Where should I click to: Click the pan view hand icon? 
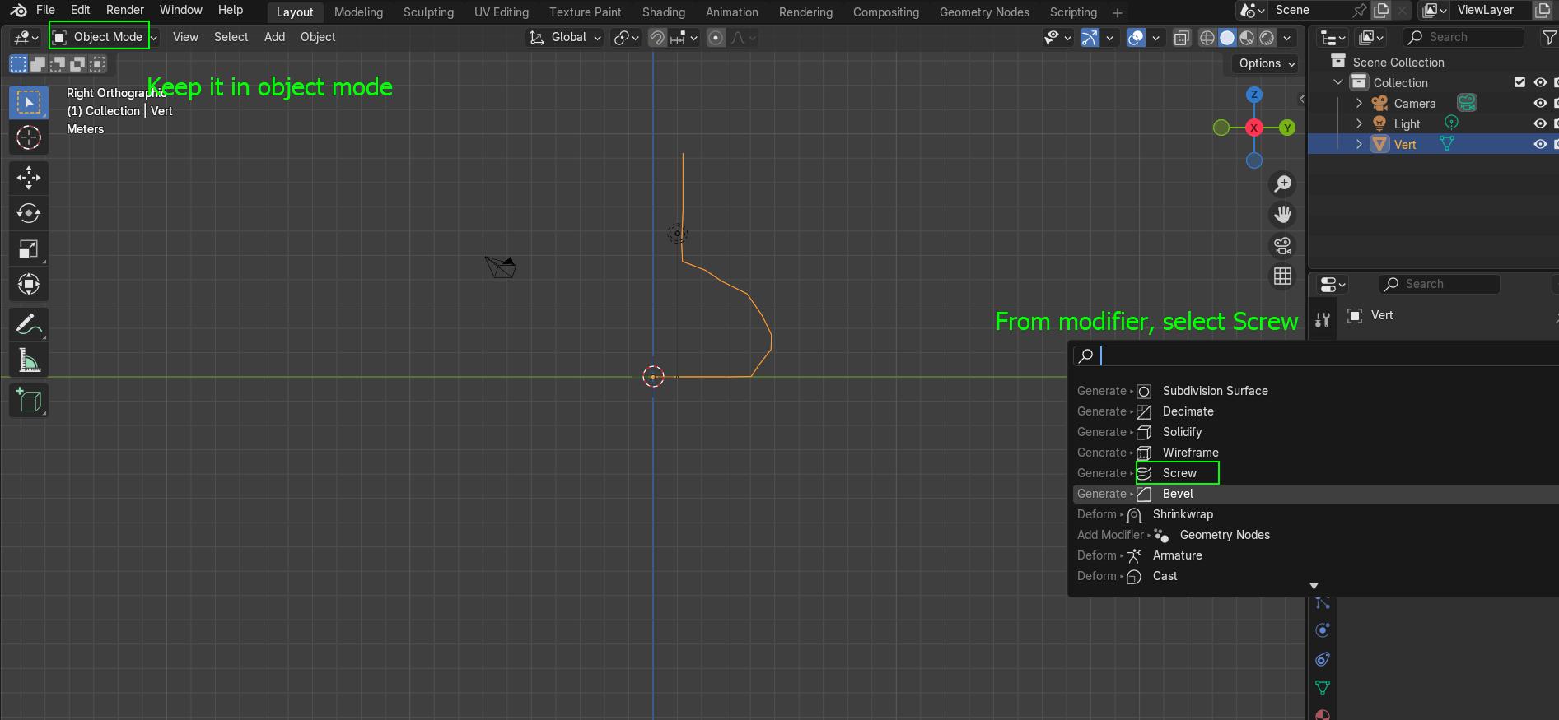point(1282,215)
